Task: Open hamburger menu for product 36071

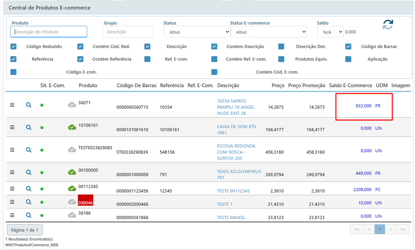Action: coord(12,105)
